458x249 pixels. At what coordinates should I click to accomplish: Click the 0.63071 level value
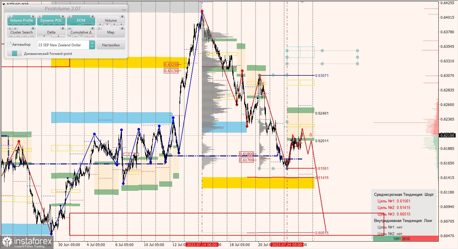(322, 75)
